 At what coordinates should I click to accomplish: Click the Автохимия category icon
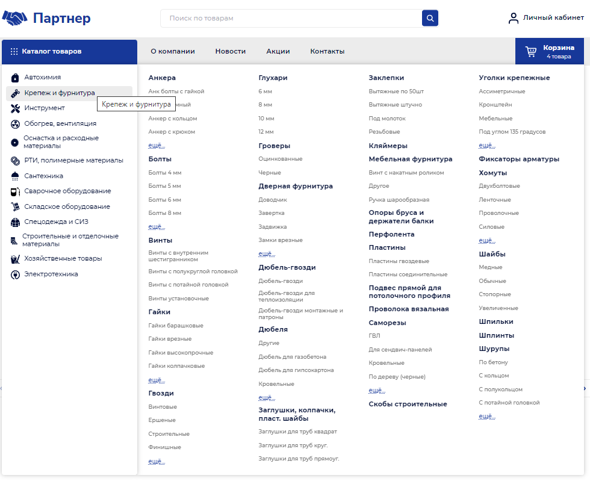15,78
